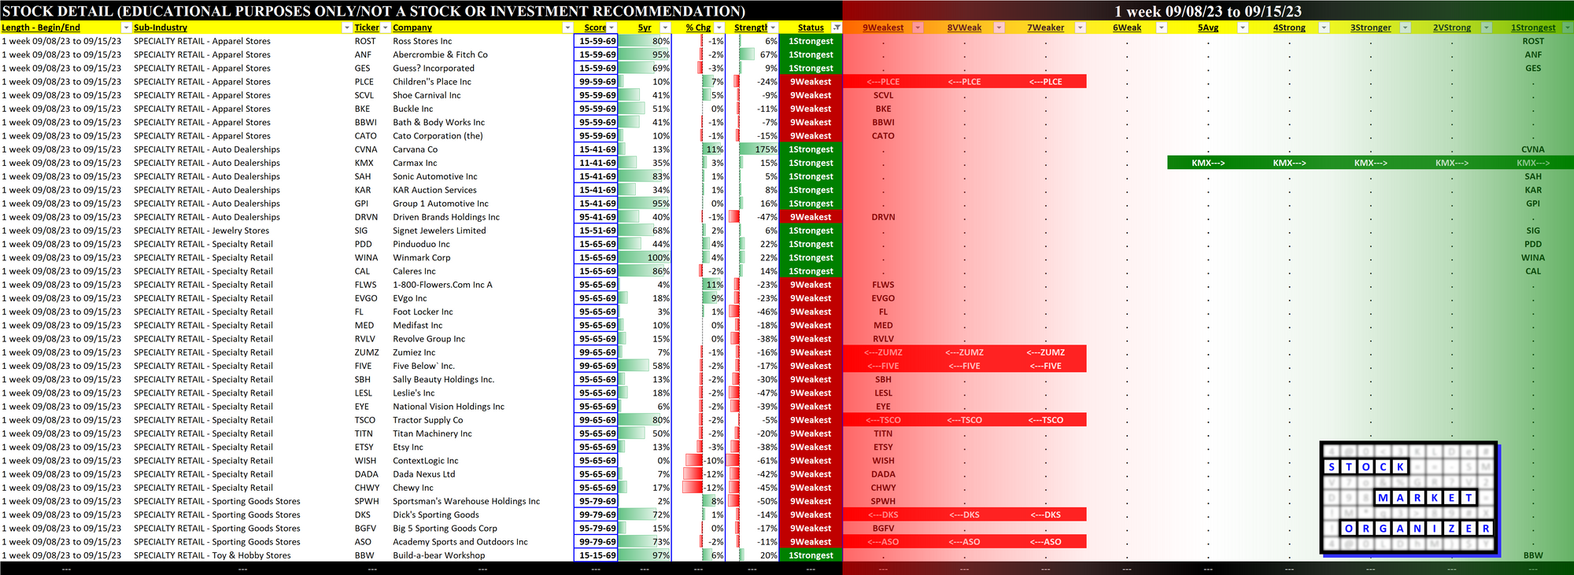
Task: Open the Company column filter dropdown
Action: (567, 28)
